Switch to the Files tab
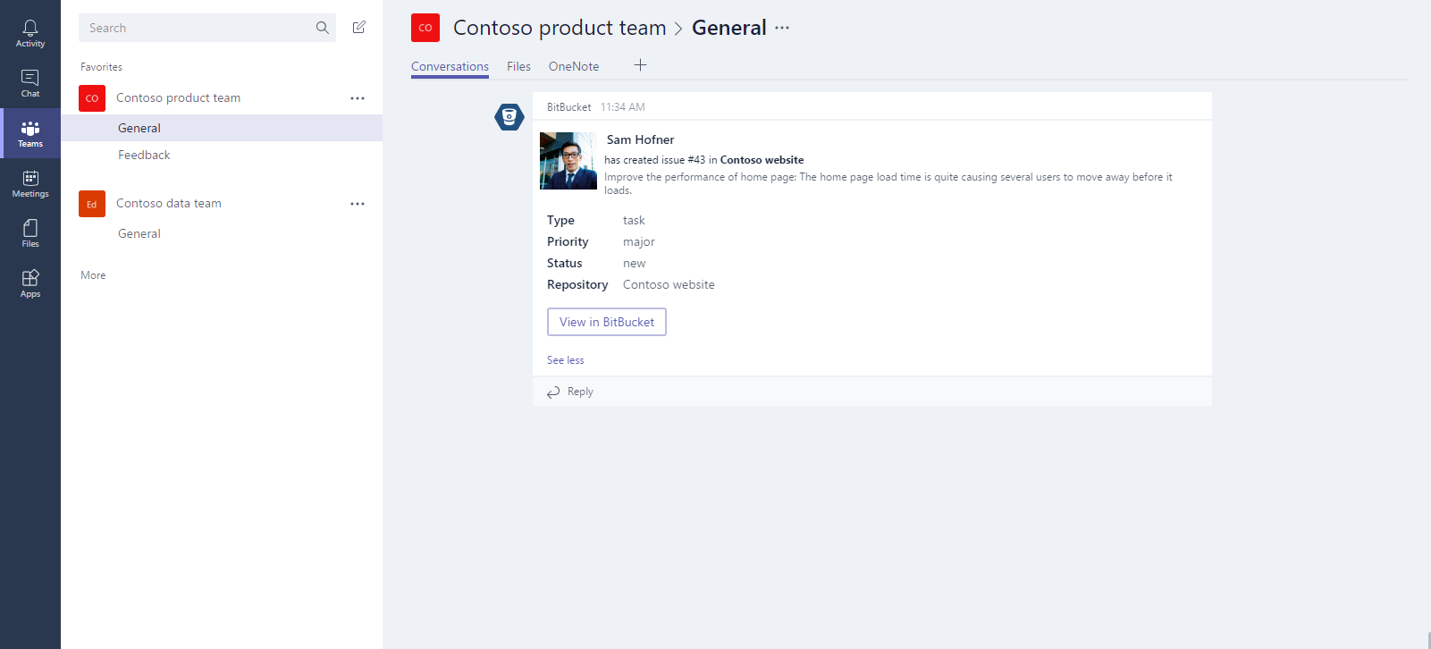The width and height of the screenshot is (1431, 649). click(x=518, y=66)
